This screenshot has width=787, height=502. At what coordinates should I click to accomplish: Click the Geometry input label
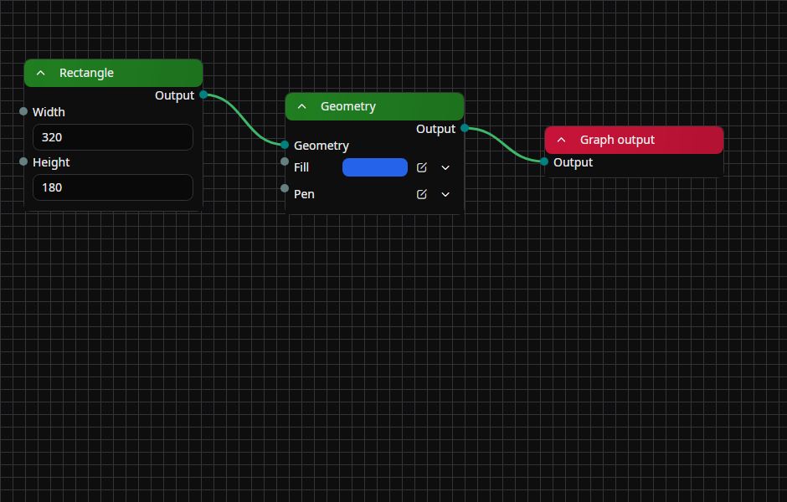tap(321, 146)
